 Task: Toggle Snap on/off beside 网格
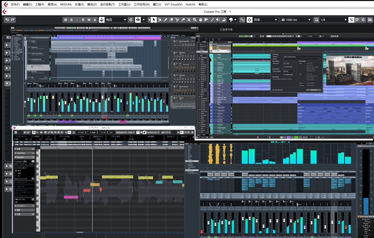click(249, 20)
